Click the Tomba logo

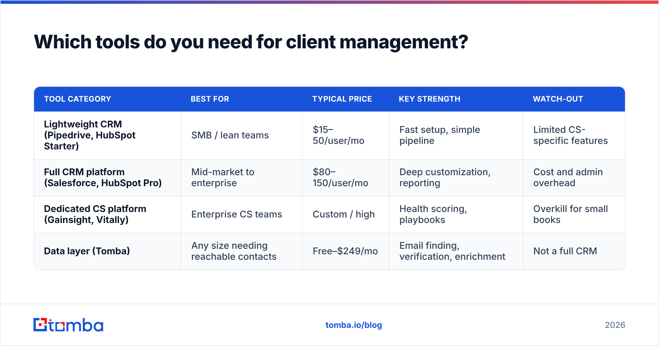(x=68, y=325)
